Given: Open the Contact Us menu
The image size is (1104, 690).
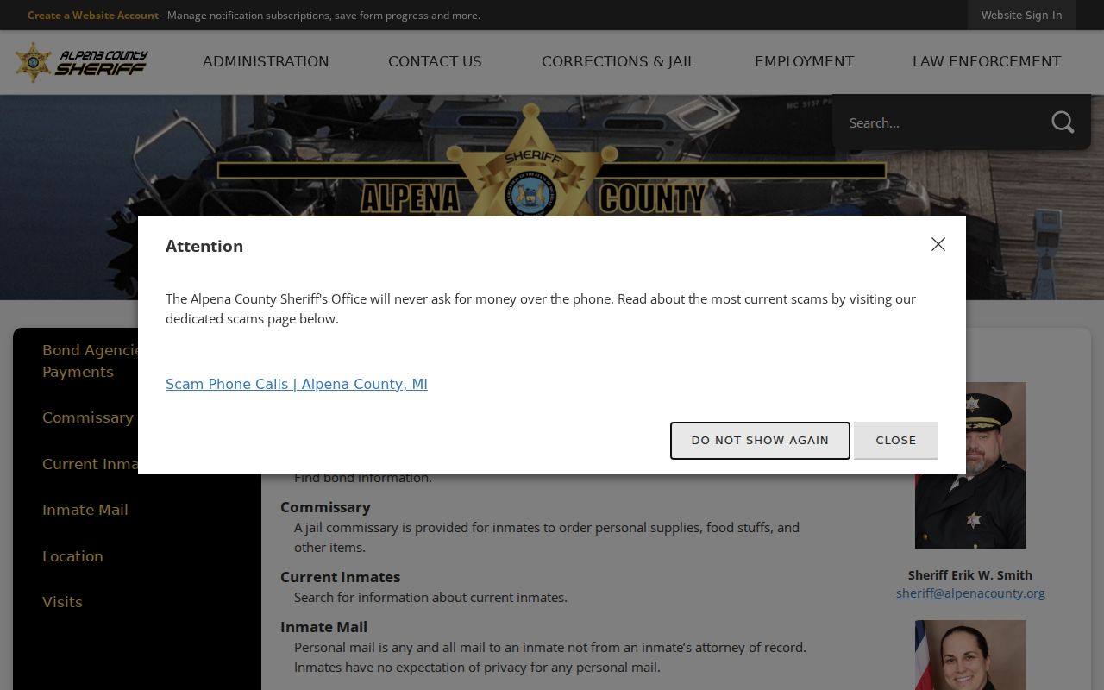Looking at the screenshot, I should [x=435, y=62].
